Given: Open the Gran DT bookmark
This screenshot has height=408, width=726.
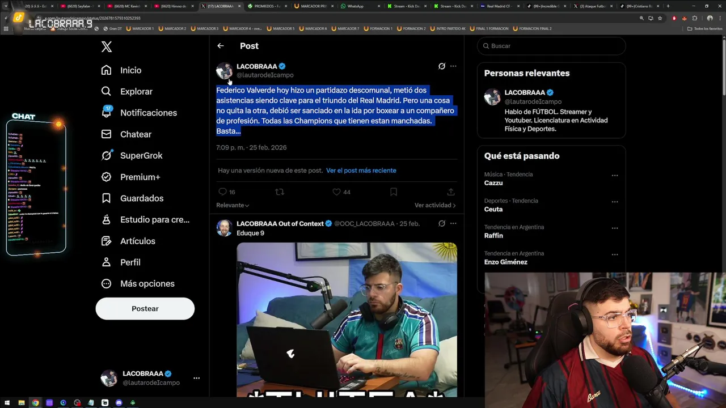Looking at the screenshot, I should [x=112, y=28].
